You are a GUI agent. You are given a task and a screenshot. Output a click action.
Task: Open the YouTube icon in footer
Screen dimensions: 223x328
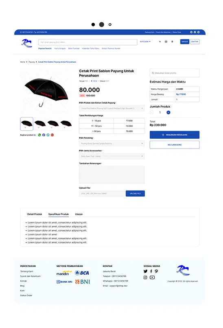pyautogui.click(x=152, y=278)
